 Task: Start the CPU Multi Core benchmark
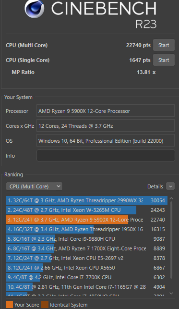point(164,45)
